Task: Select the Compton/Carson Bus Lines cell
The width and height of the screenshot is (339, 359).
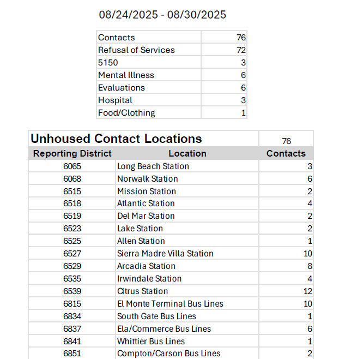Action: click(169, 354)
